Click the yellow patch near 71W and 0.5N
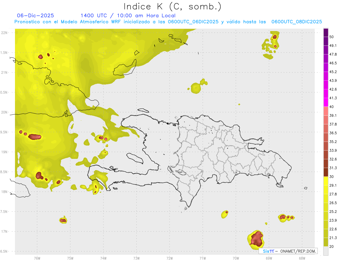The height and width of the screenshot is (262, 339). 196,88
